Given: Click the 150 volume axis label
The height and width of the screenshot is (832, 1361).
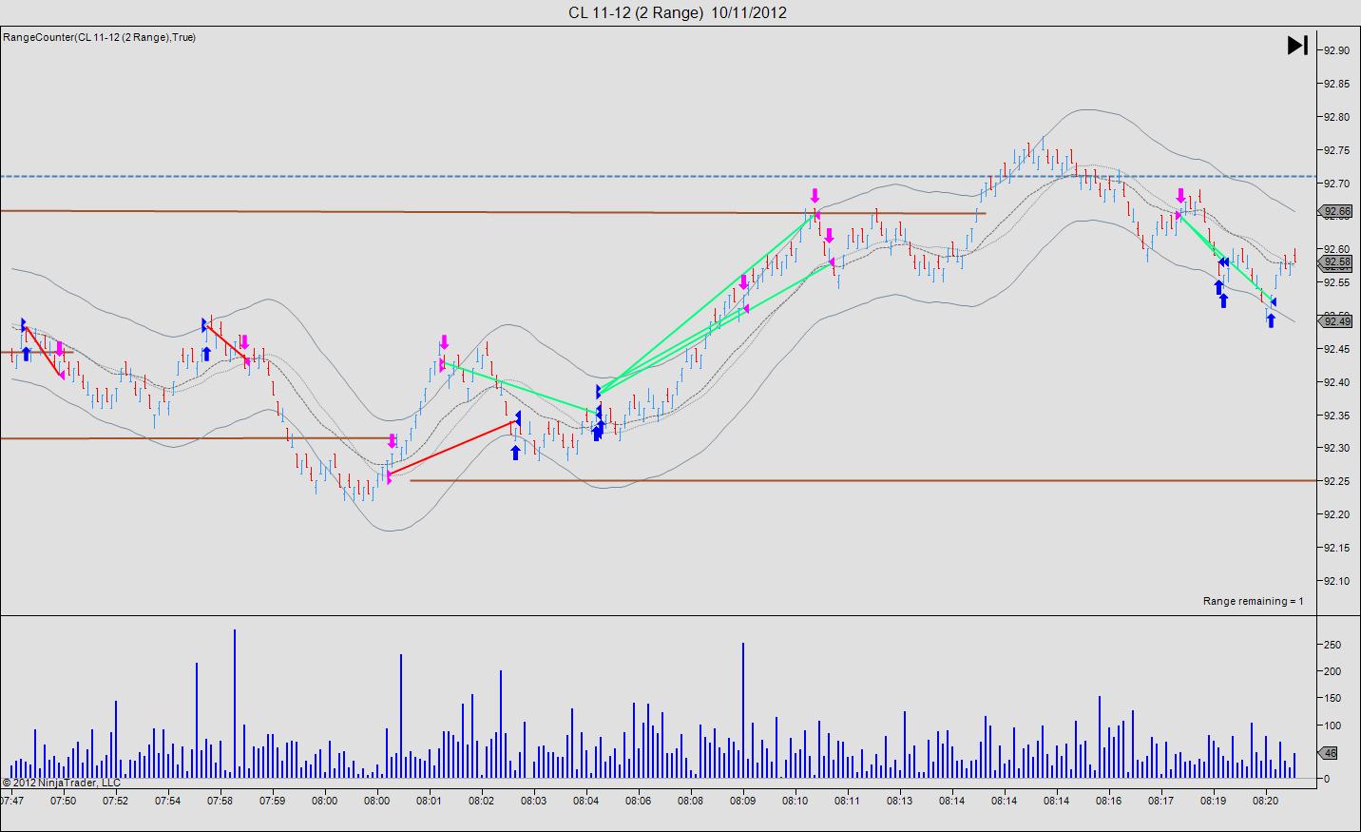Looking at the screenshot, I should pyautogui.click(x=1333, y=699).
